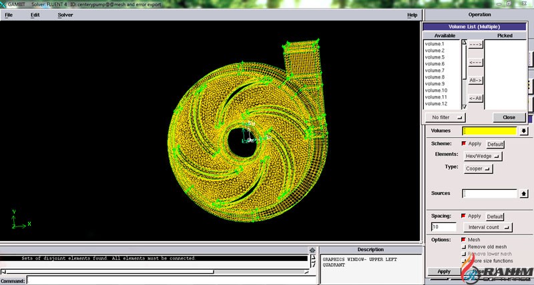Open the Volumes list arrow button
This screenshot has height=285, width=534.
(524, 131)
